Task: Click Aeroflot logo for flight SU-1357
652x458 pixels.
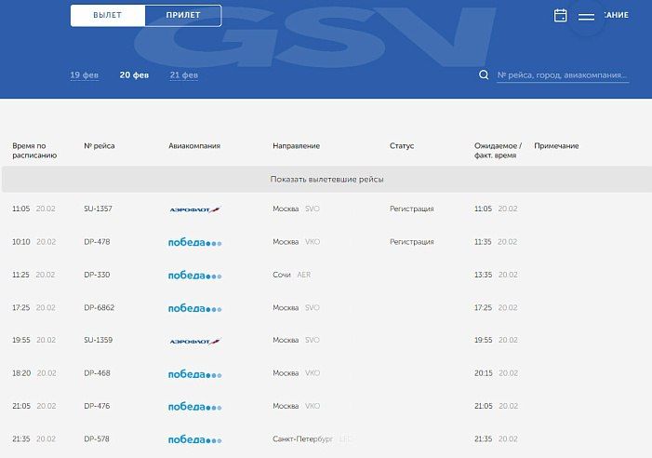Action: click(x=195, y=209)
